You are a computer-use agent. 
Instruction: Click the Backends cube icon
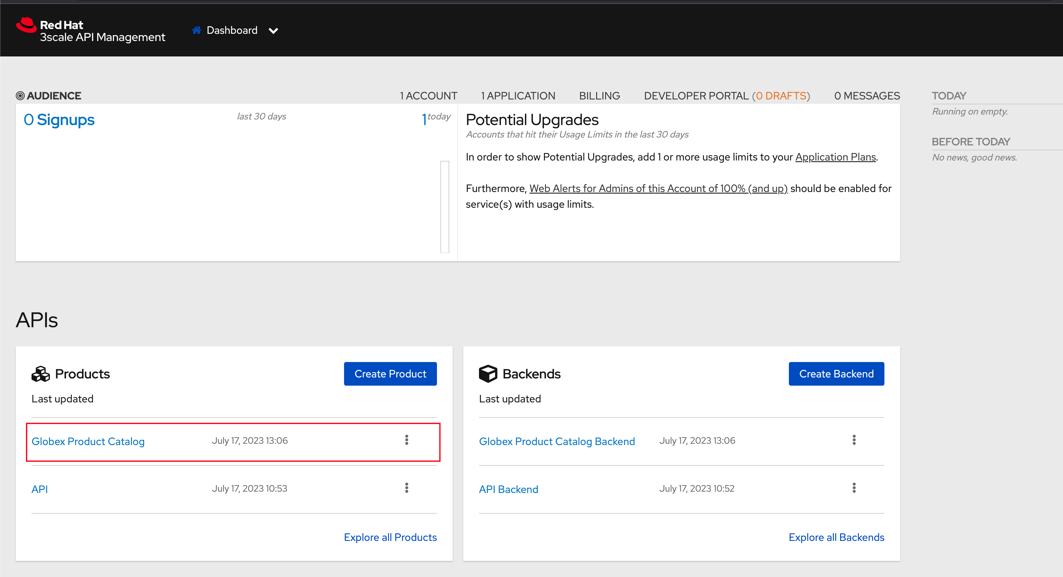488,374
